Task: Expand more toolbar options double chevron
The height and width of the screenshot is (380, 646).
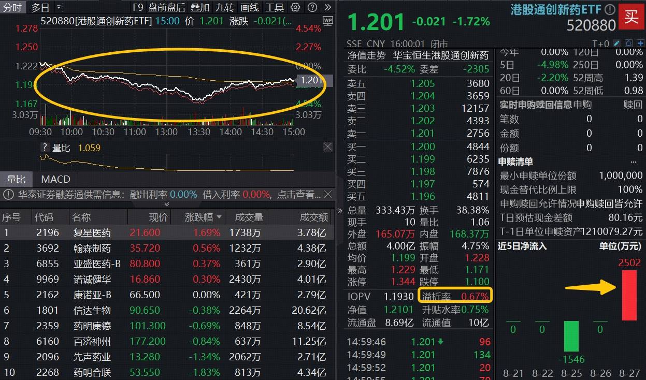Action: (327, 7)
